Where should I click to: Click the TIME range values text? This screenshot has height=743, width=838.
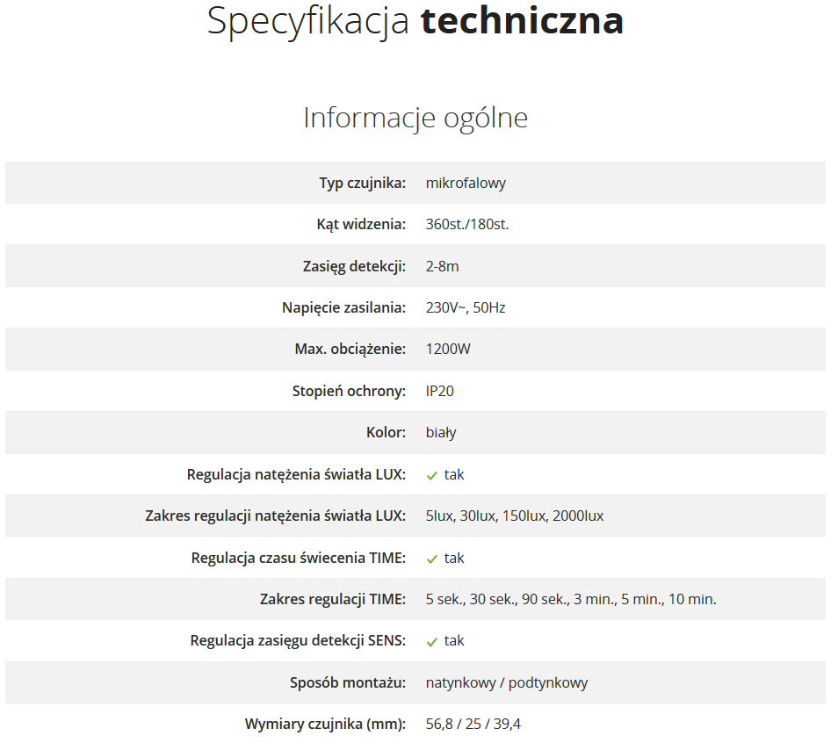[x=571, y=599]
